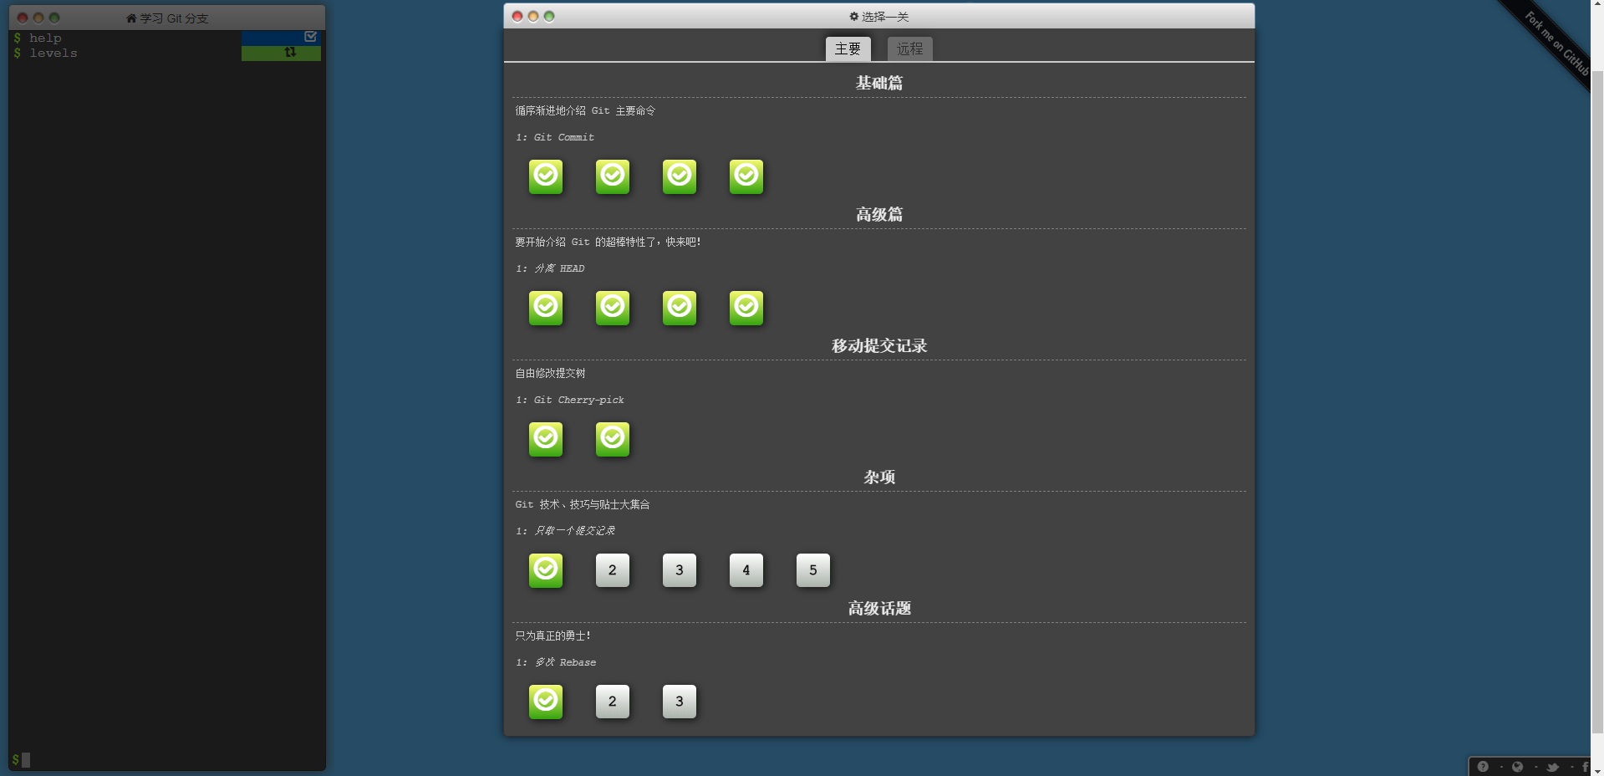Start level 3 in 高级话题 section
1604x776 pixels.
click(680, 702)
